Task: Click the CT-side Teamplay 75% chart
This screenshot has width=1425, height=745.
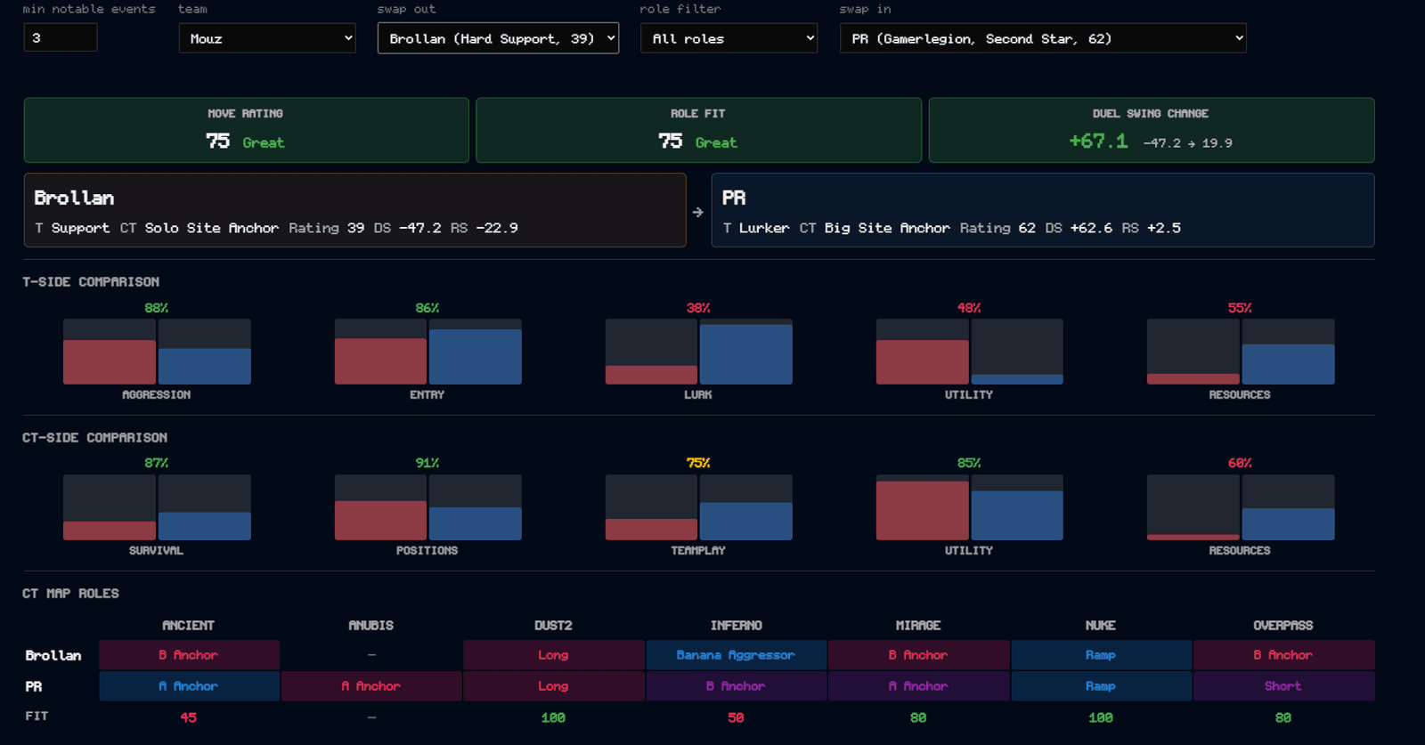Action: 698,507
